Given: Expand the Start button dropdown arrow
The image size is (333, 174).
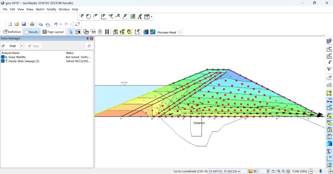Looking at the screenshot, I should (x=22, y=46).
